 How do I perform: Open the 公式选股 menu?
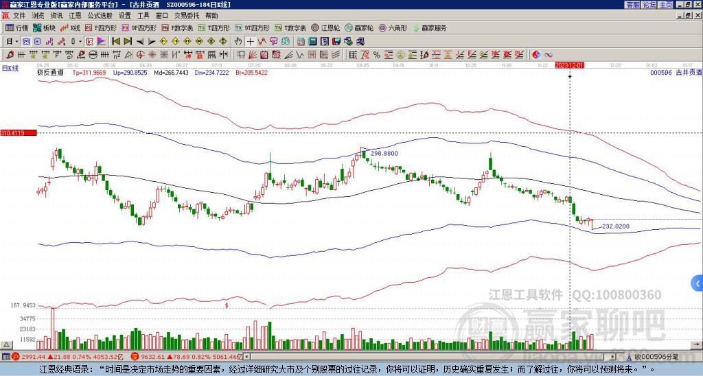point(100,16)
